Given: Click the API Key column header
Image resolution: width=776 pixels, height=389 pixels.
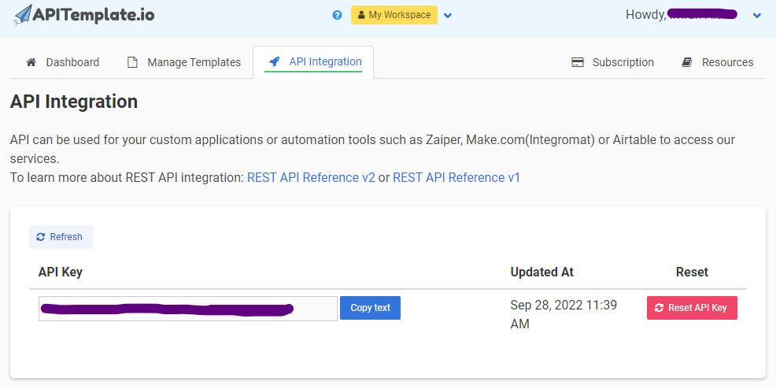Looking at the screenshot, I should [61, 272].
